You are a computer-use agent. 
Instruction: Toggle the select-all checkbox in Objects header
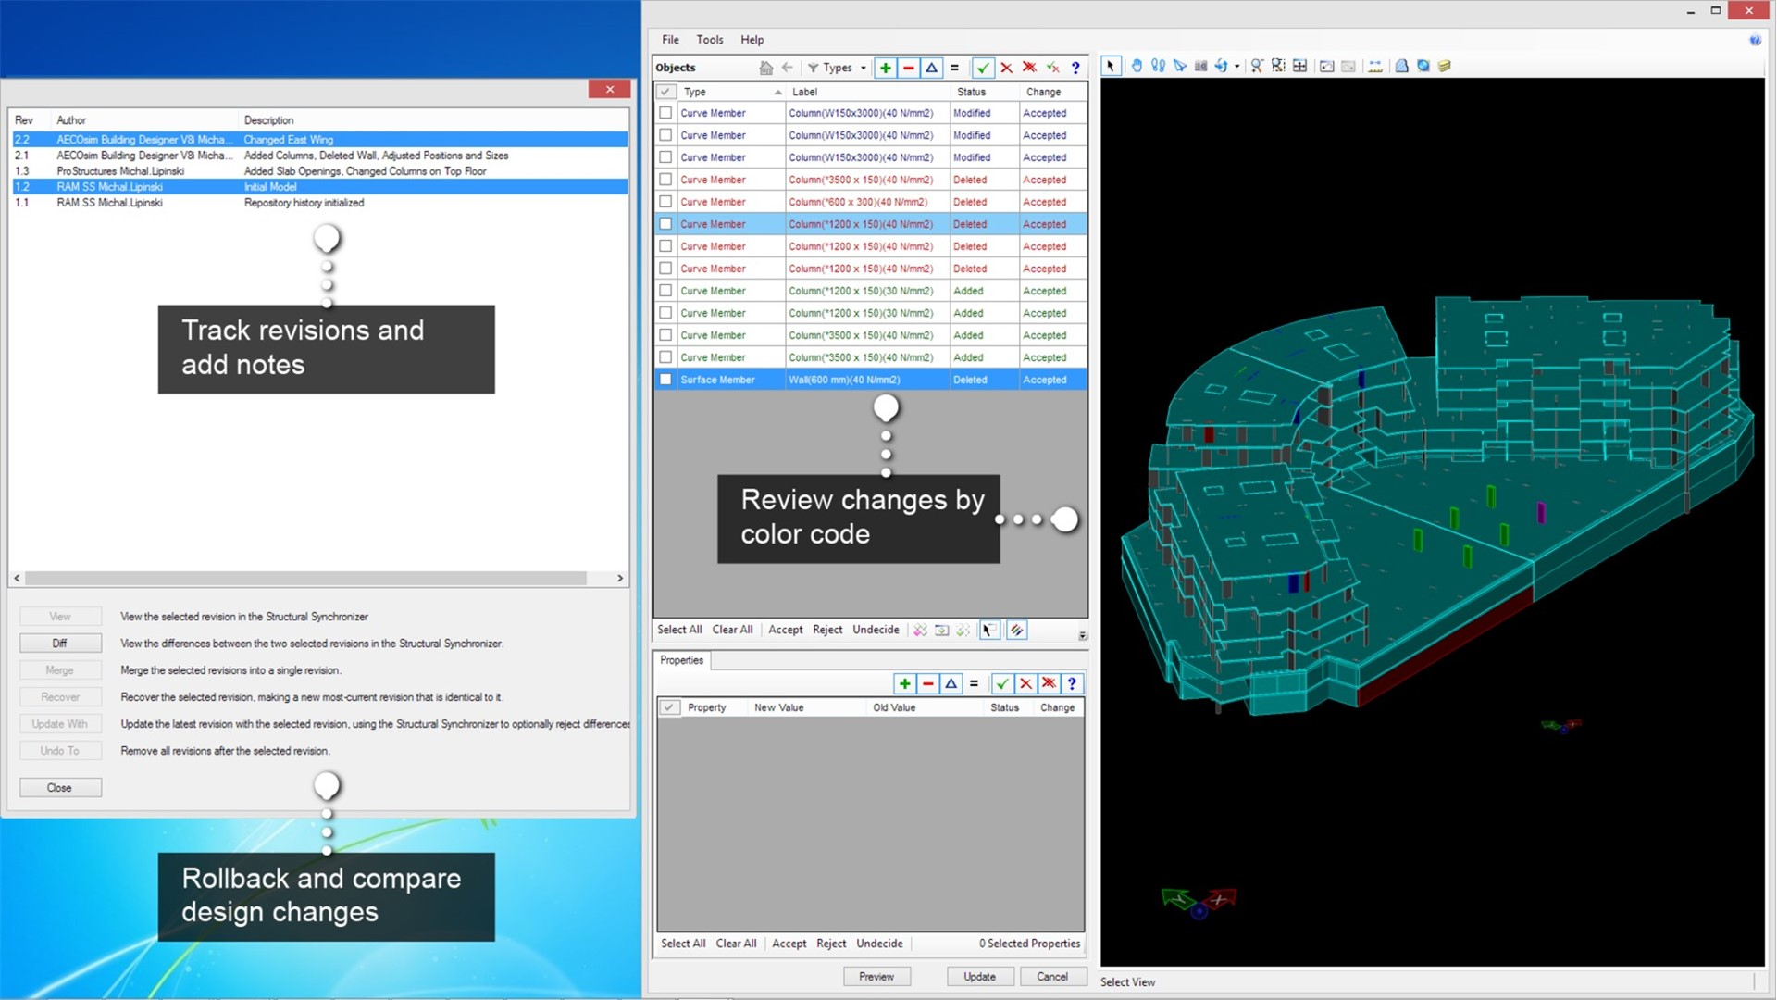click(x=666, y=92)
